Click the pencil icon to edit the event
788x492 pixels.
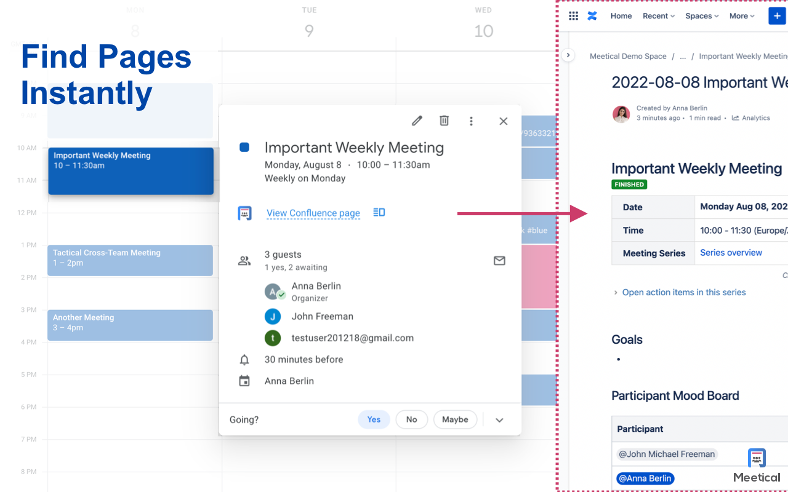[x=417, y=121]
